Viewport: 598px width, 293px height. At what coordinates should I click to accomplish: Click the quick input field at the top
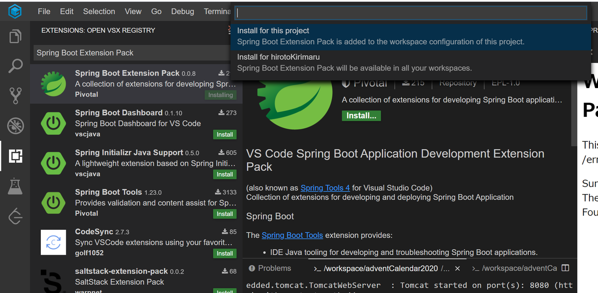[411, 12]
